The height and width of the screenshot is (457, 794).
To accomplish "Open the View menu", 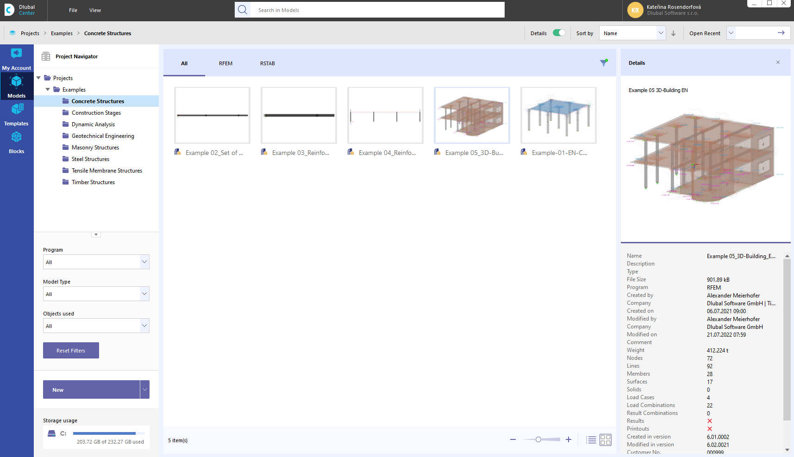I will (x=95, y=10).
